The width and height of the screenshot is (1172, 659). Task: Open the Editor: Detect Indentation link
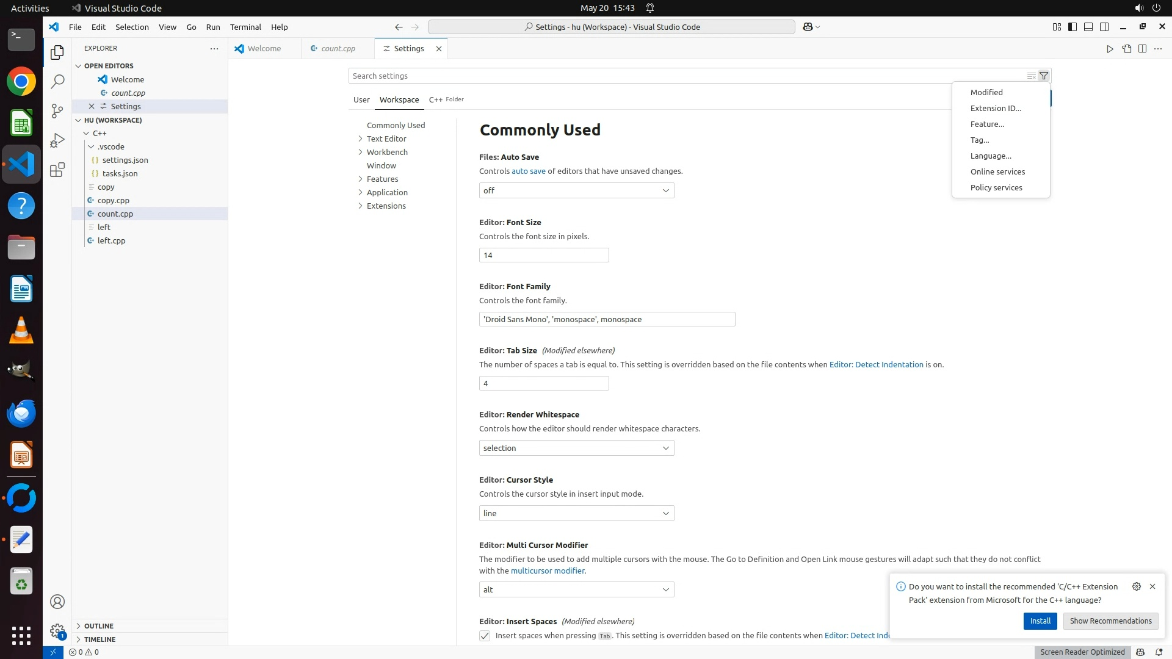click(876, 364)
